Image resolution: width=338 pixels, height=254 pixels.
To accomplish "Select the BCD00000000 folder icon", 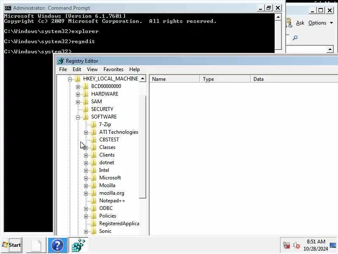I will (x=86, y=86).
